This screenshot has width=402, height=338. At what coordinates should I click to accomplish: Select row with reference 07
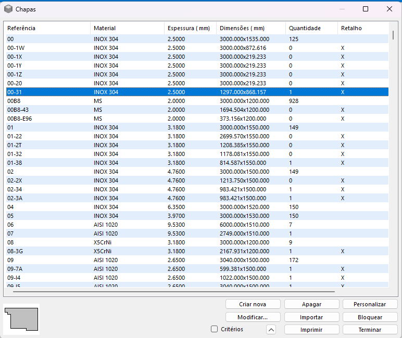click(x=197, y=233)
